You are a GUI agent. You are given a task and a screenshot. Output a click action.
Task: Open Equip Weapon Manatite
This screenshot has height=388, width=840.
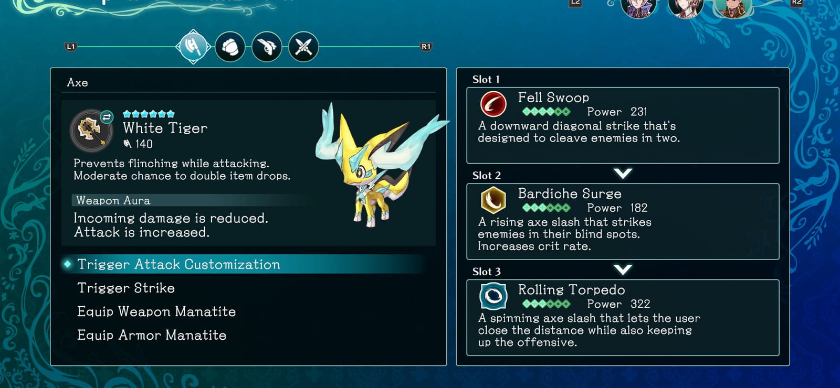156,311
